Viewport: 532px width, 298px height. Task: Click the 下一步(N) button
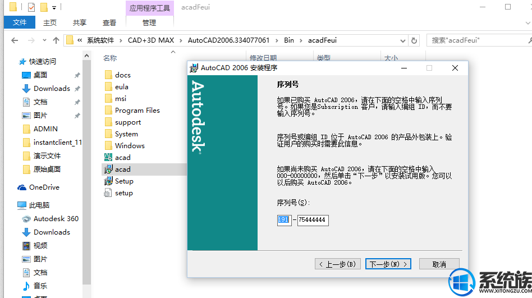388,264
